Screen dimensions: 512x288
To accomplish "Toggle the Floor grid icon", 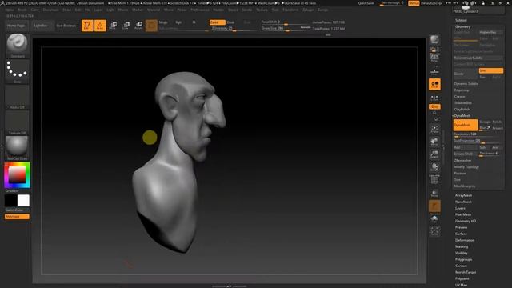I will pyautogui.click(x=434, y=70).
